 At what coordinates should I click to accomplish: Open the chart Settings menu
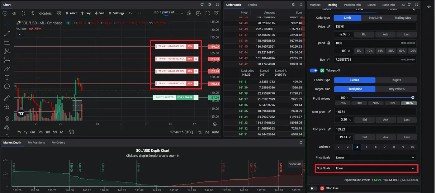pyautogui.click(x=116, y=13)
